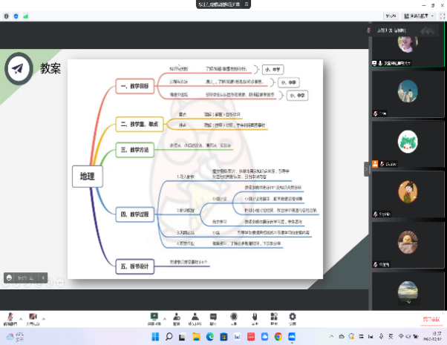
Task: Open the share screen option in toolbar
Action: pos(154,318)
